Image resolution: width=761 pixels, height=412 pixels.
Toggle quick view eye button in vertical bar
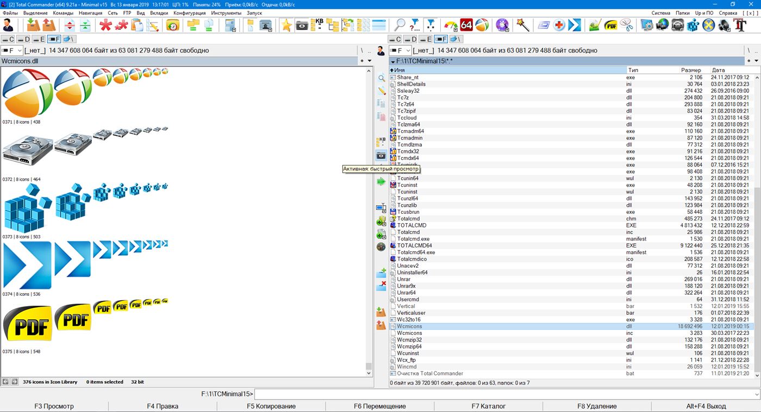381,156
